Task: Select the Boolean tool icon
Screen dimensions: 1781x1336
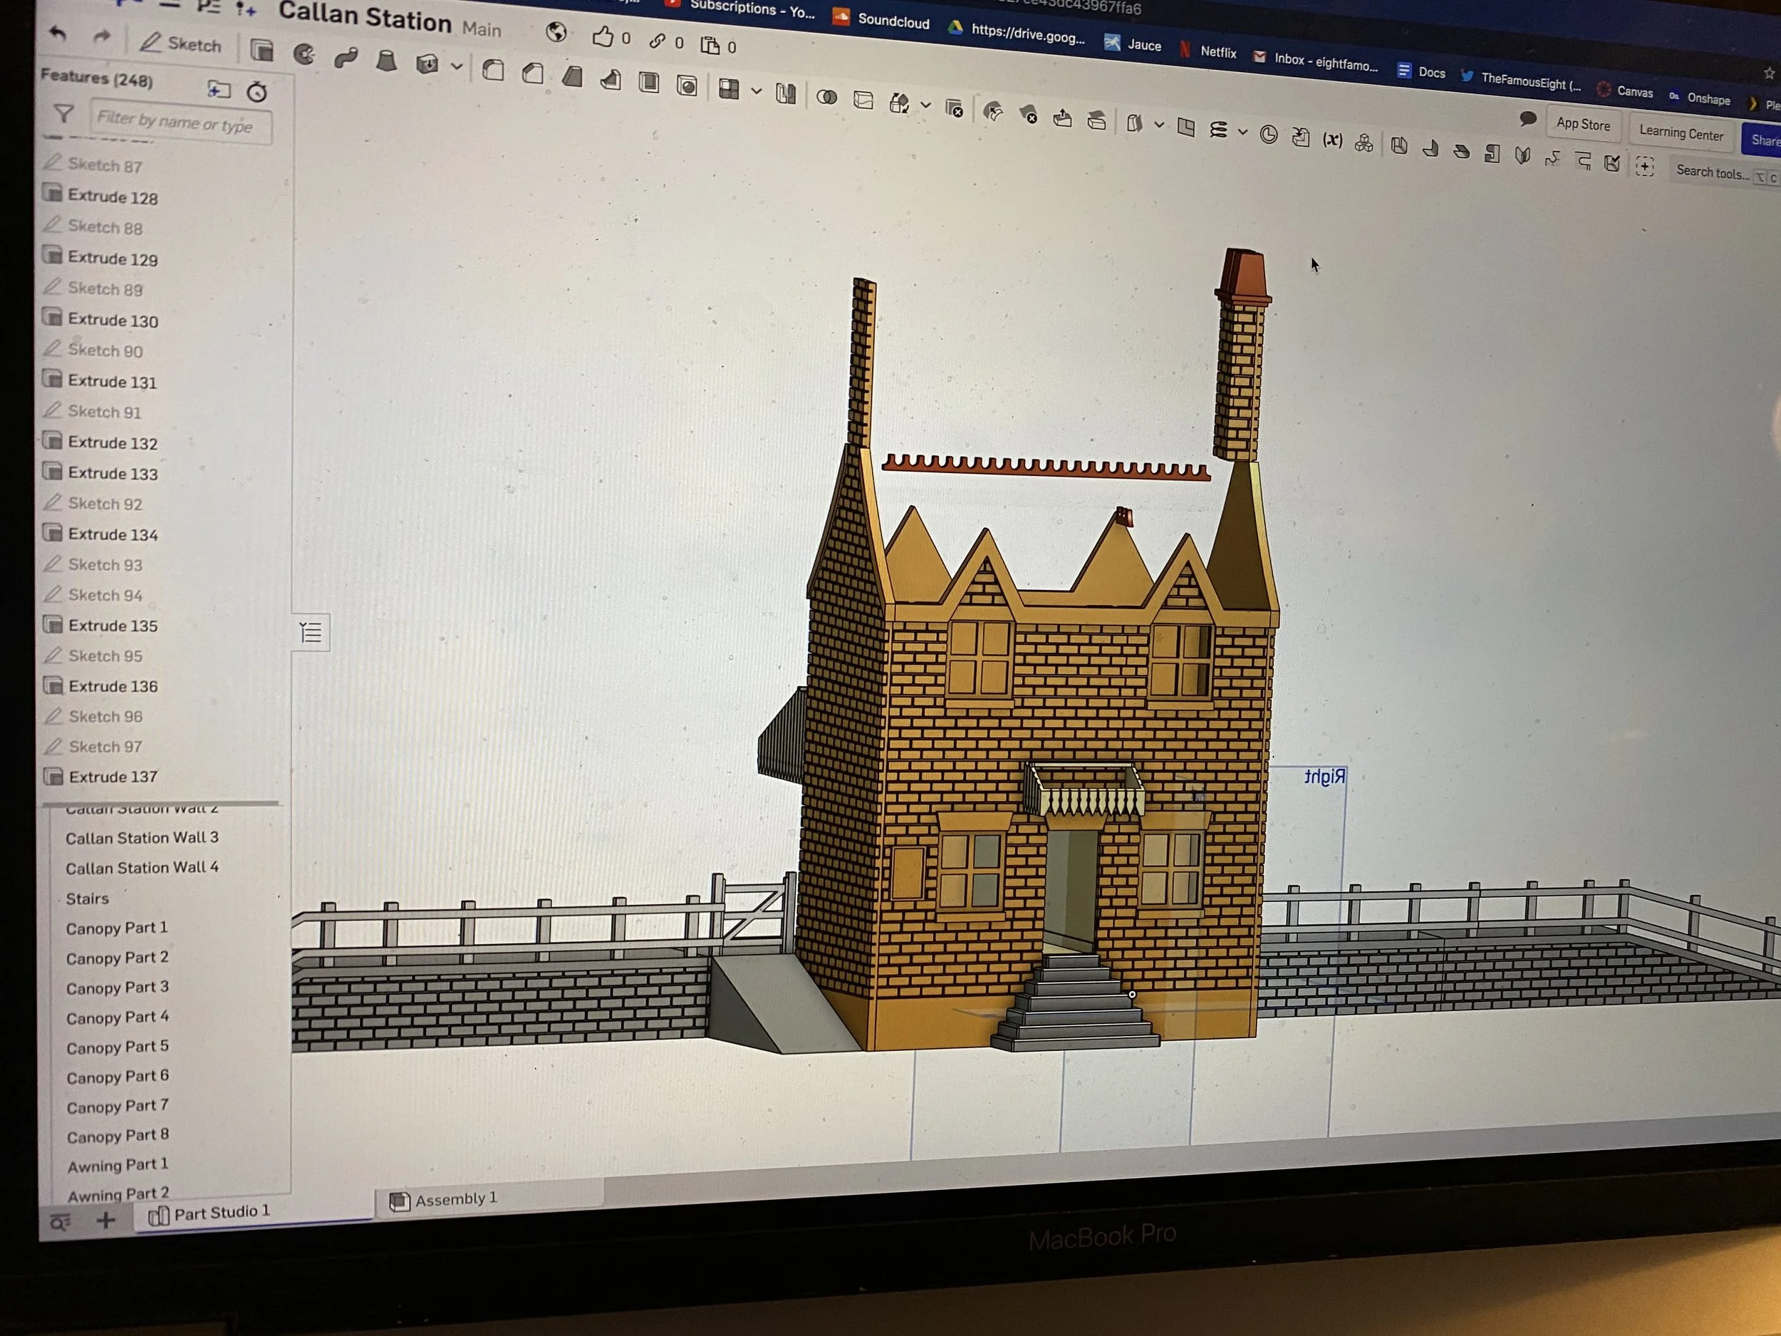Action: (x=827, y=98)
